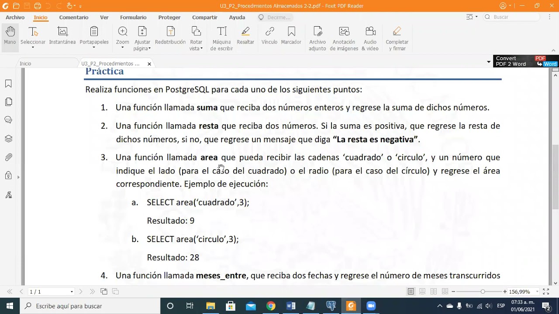The width and height of the screenshot is (559, 314).
Task: Click the vertical document scrollbar
Action: click(555, 176)
